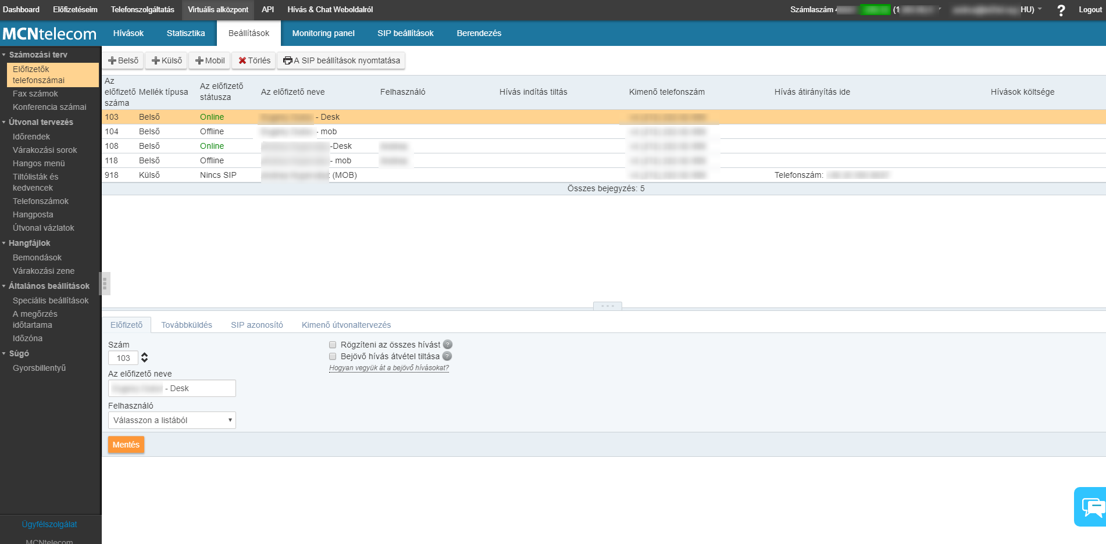
Task: Open the Kimenő útvonaltervezés tab
Action: click(x=347, y=325)
